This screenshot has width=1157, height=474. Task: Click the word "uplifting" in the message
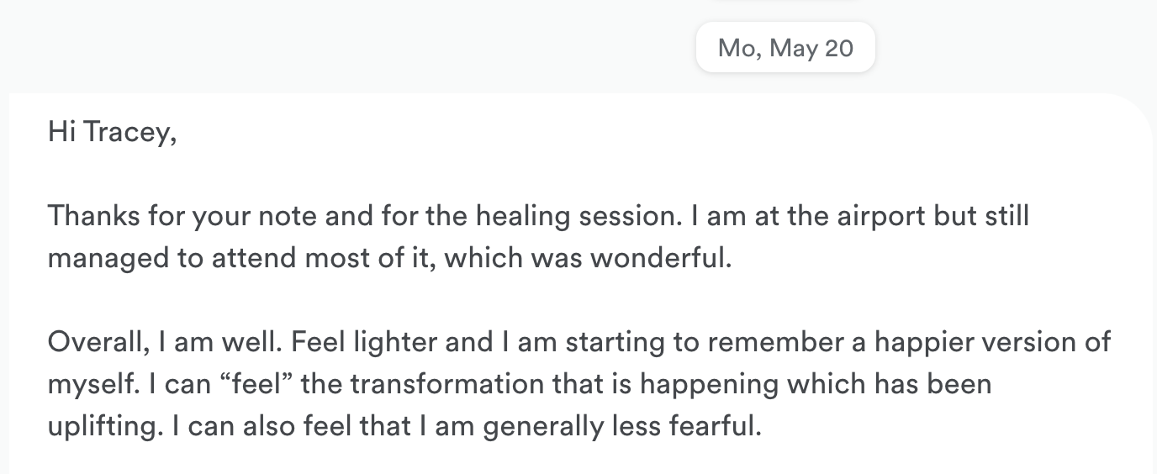click(x=102, y=426)
